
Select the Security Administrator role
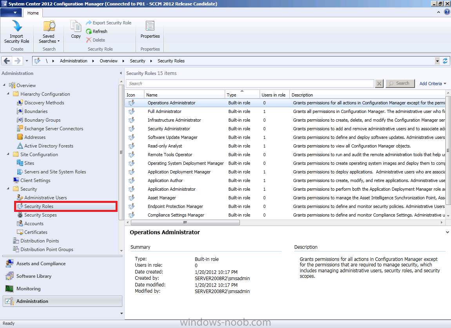tap(285, 129)
